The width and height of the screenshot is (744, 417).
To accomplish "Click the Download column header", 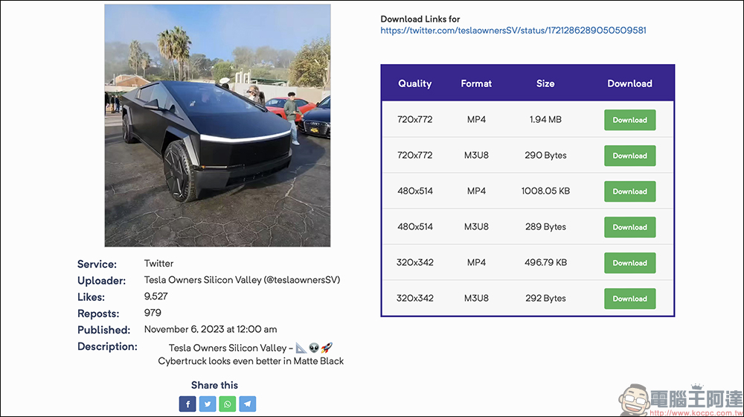I will [629, 83].
